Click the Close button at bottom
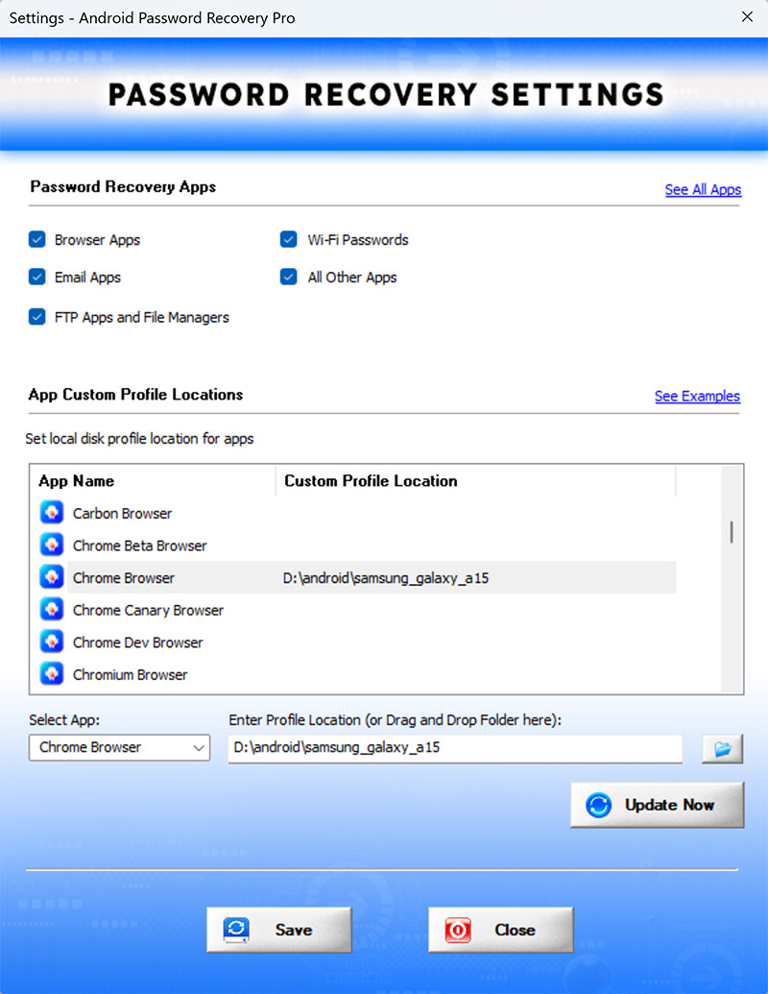 pyautogui.click(x=500, y=930)
